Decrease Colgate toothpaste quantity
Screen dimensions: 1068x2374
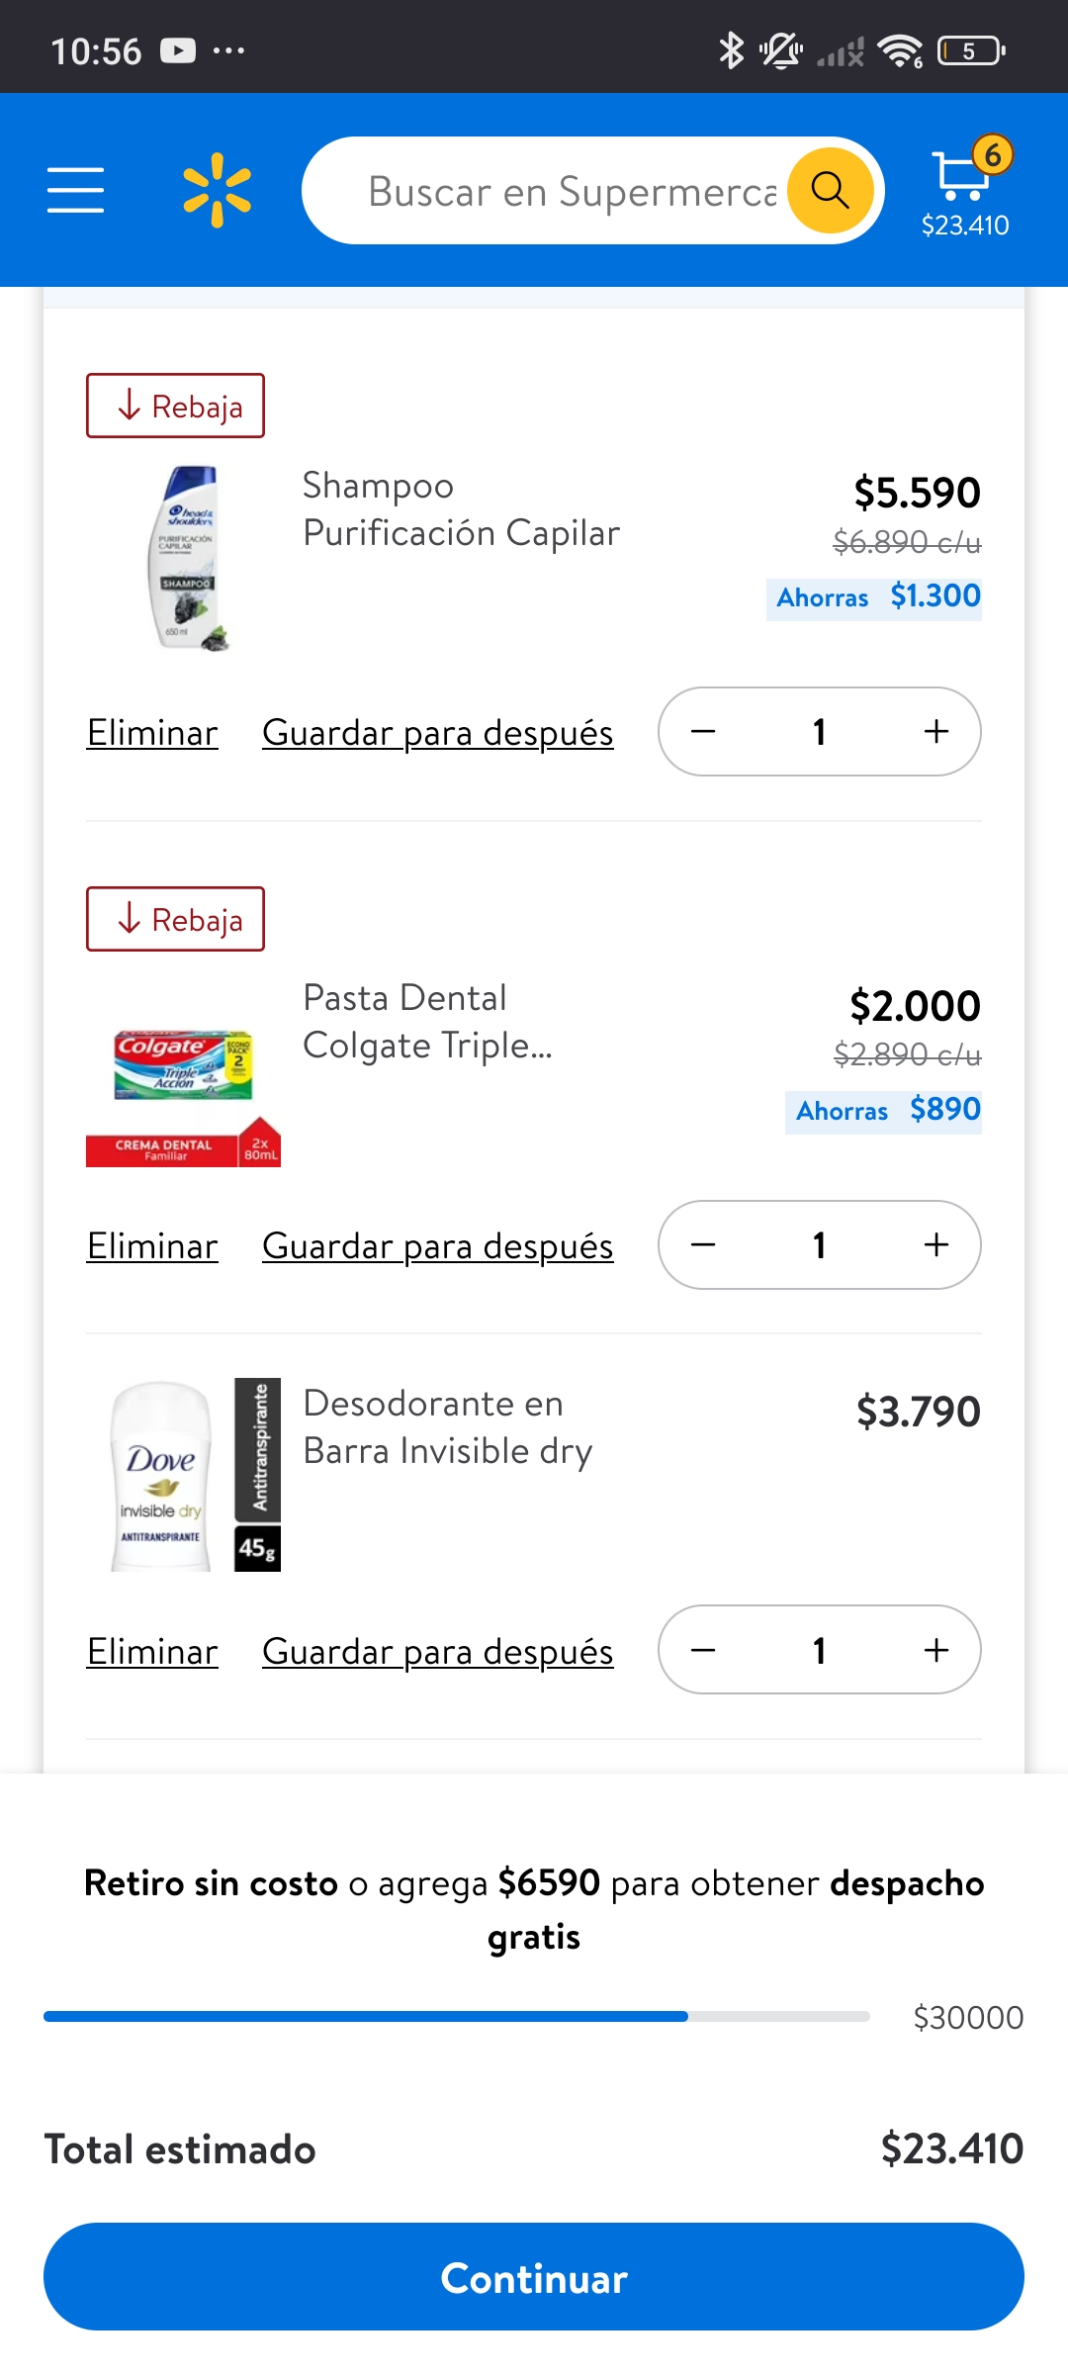703,1245
